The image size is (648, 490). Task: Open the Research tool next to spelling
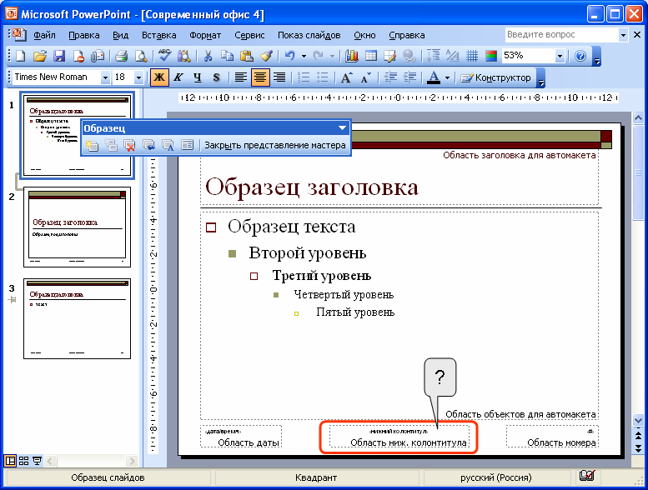click(x=183, y=56)
